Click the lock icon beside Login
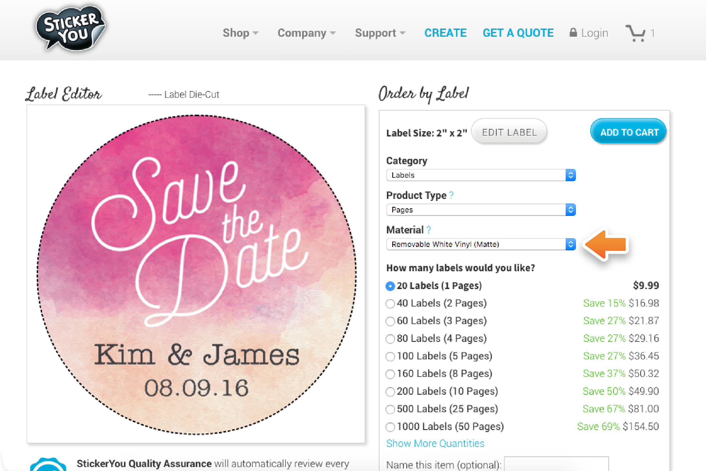This screenshot has height=471, width=706. [x=573, y=32]
